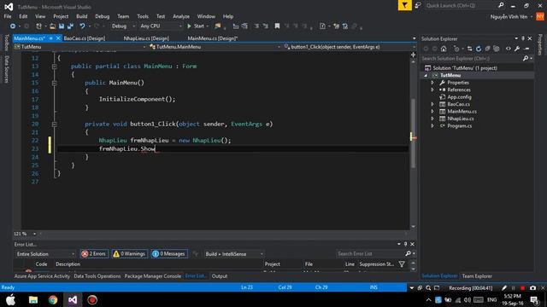Switch to MainMenu.cs [Design] tab
This screenshot has height=307, width=547.
click(x=213, y=38)
